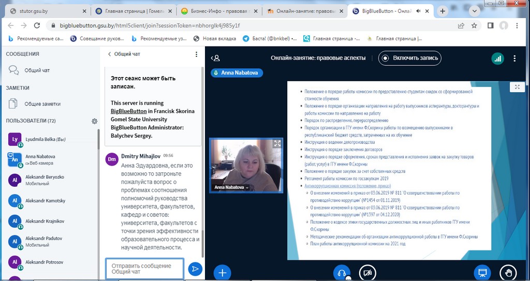The width and height of the screenshot is (530, 281).
Task: Toggle webcam sharing with camera button
Action: tap(367, 273)
